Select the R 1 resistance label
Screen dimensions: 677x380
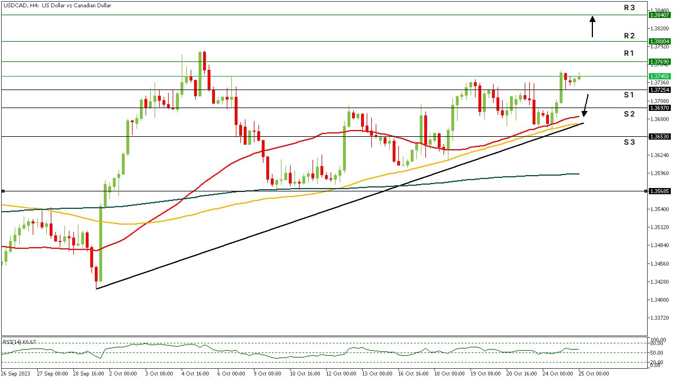pyautogui.click(x=629, y=53)
